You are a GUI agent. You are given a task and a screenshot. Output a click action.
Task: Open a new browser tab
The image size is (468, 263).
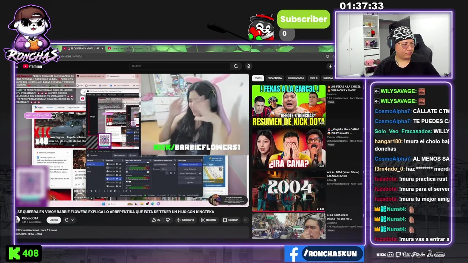(154, 48)
